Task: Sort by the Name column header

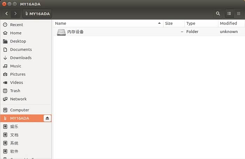Action: (x=108, y=23)
